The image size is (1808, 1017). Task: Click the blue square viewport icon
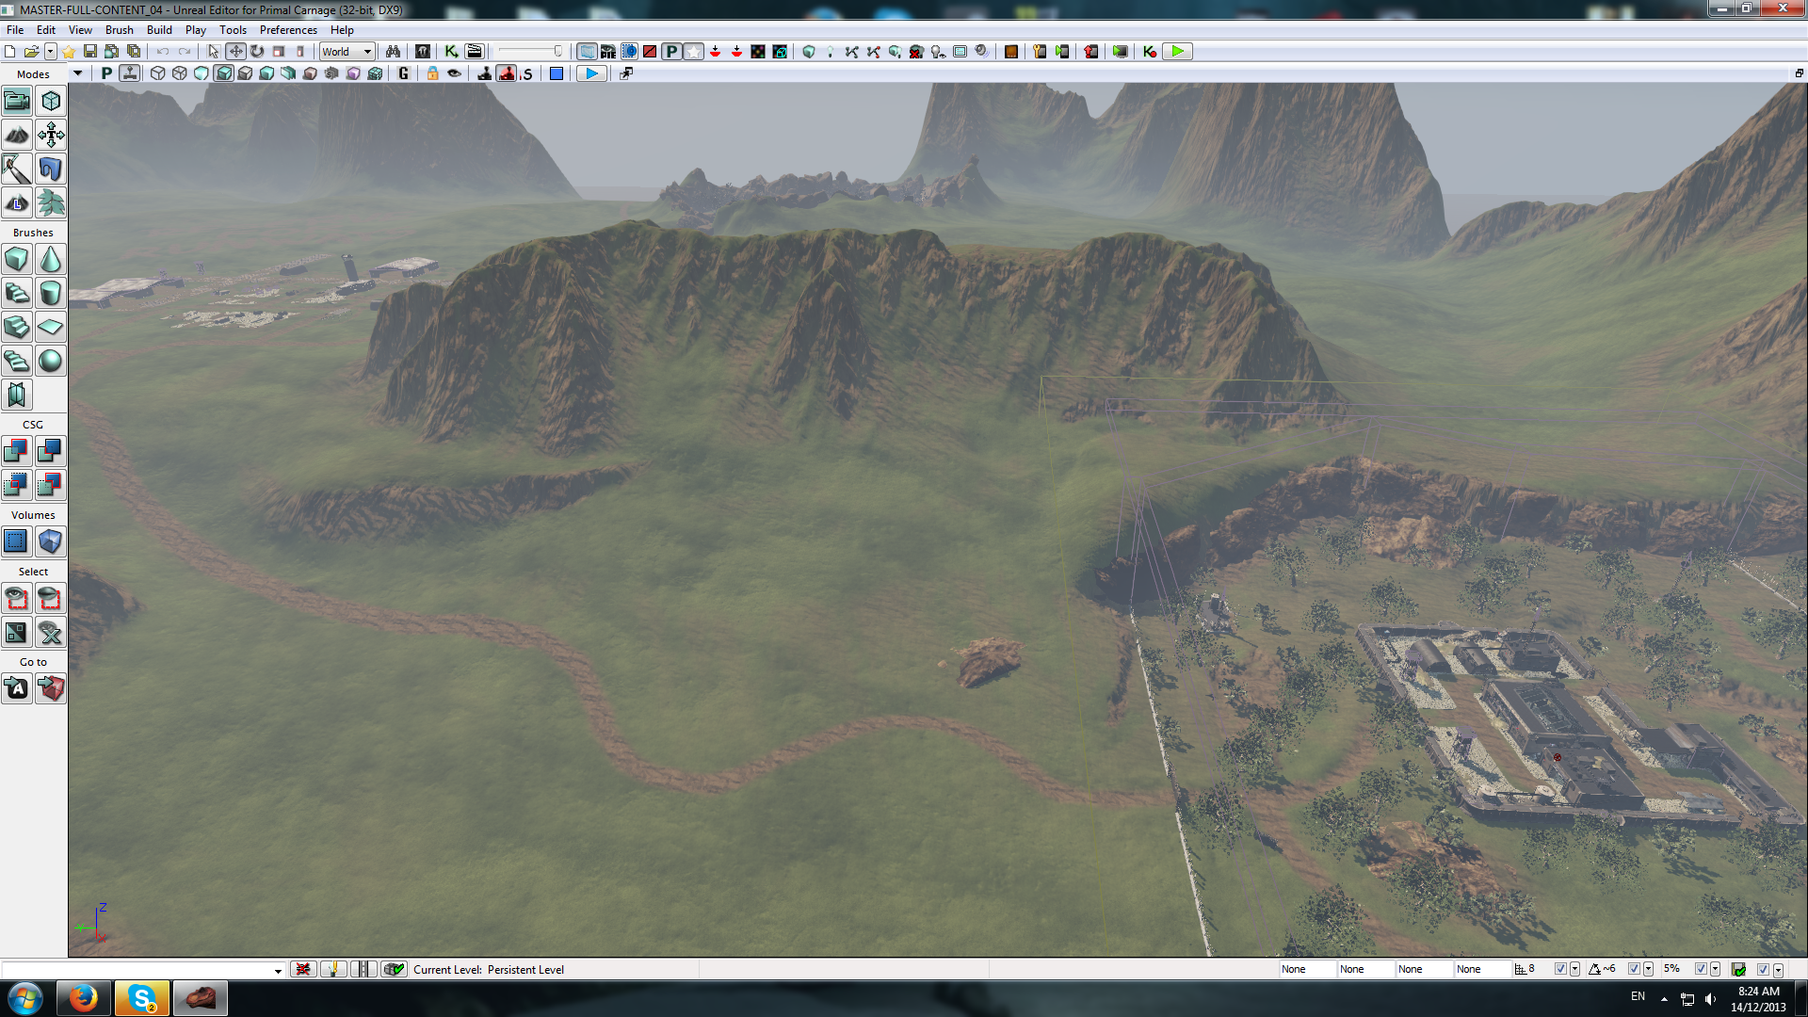click(x=557, y=73)
